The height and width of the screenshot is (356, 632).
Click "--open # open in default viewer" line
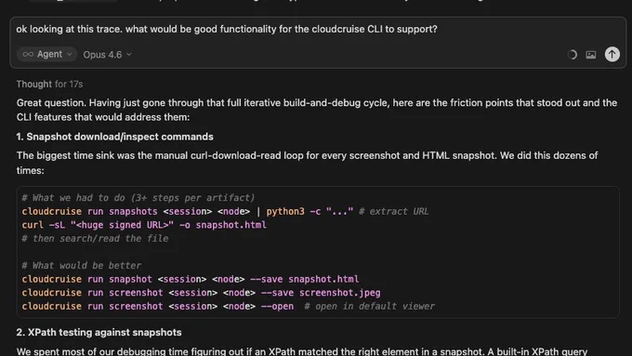(x=228, y=306)
